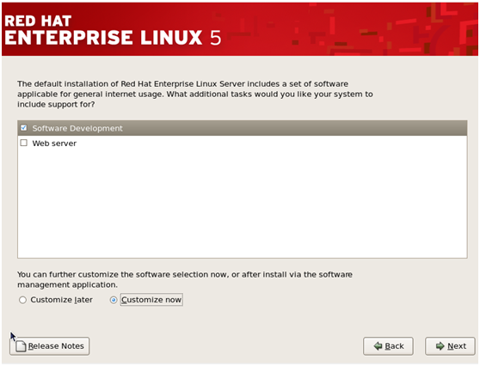Proceed with the Next button
The width and height of the screenshot is (480, 366).
(450, 346)
